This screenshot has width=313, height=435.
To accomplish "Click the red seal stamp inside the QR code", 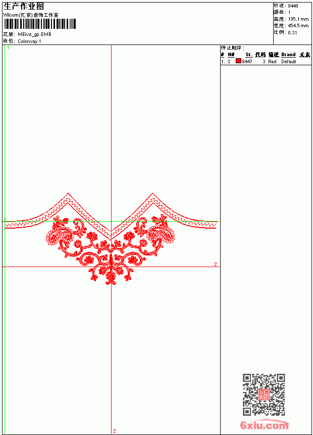I will [x=264, y=395].
